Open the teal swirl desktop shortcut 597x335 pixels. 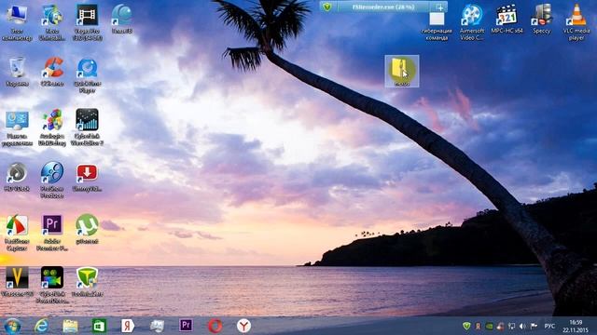click(122, 19)
